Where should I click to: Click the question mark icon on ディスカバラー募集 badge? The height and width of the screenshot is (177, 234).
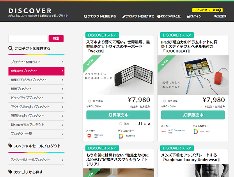(x=220, y=10)
